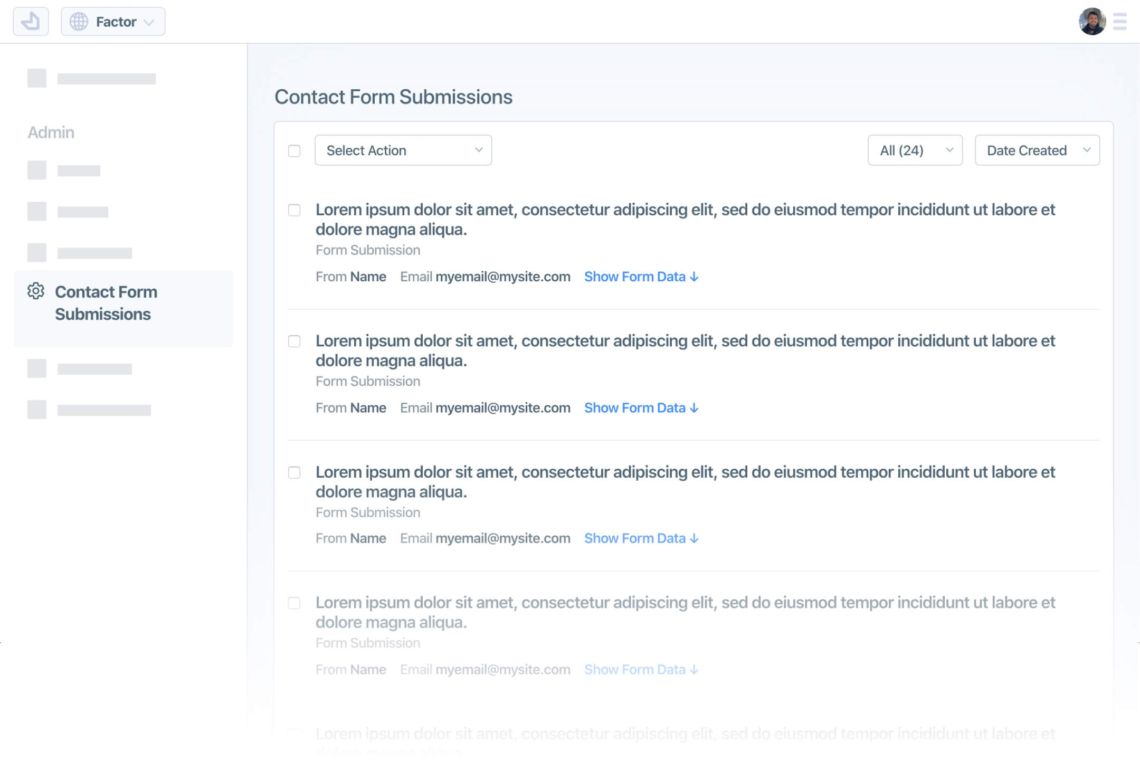Tick the third submission's checkbox
Image resolution: width=1140 pixels, height=760 pixels.
click(x=294, y=472)
